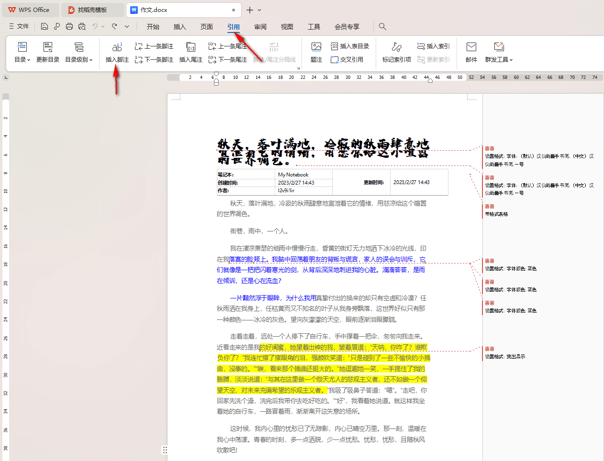Click 插入表目录 insert table of figures
Screen dimensions: 604x461
point(350,46)
